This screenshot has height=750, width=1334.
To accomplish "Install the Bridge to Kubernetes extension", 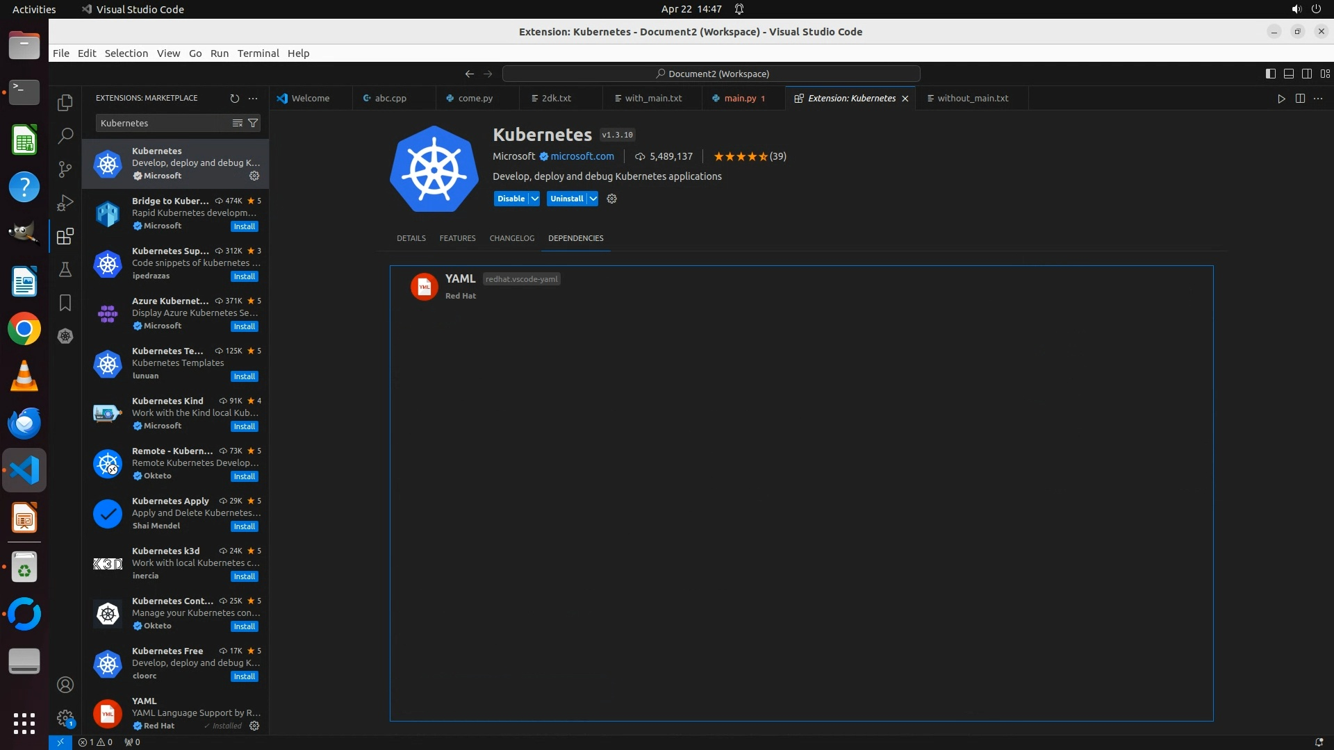I will pos(244,226).
